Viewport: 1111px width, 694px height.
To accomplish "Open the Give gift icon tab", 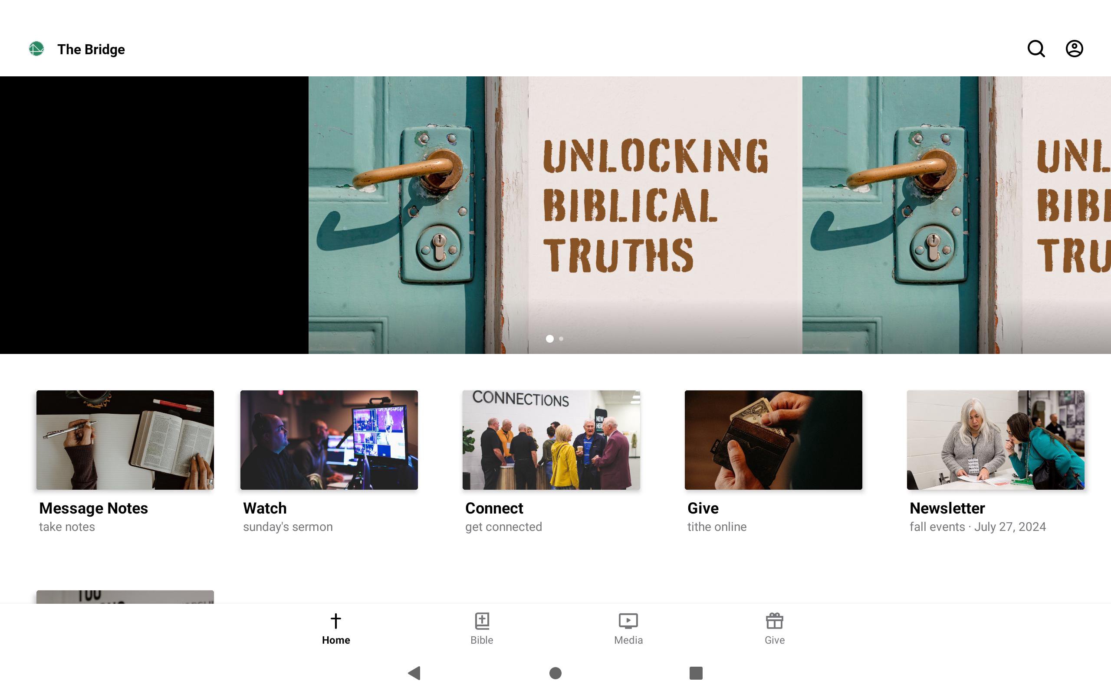I will 774,621.
